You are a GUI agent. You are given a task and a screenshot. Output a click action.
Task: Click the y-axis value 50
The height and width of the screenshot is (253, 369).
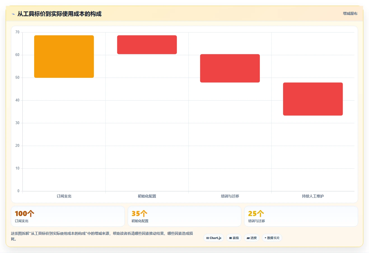point(17,78)
